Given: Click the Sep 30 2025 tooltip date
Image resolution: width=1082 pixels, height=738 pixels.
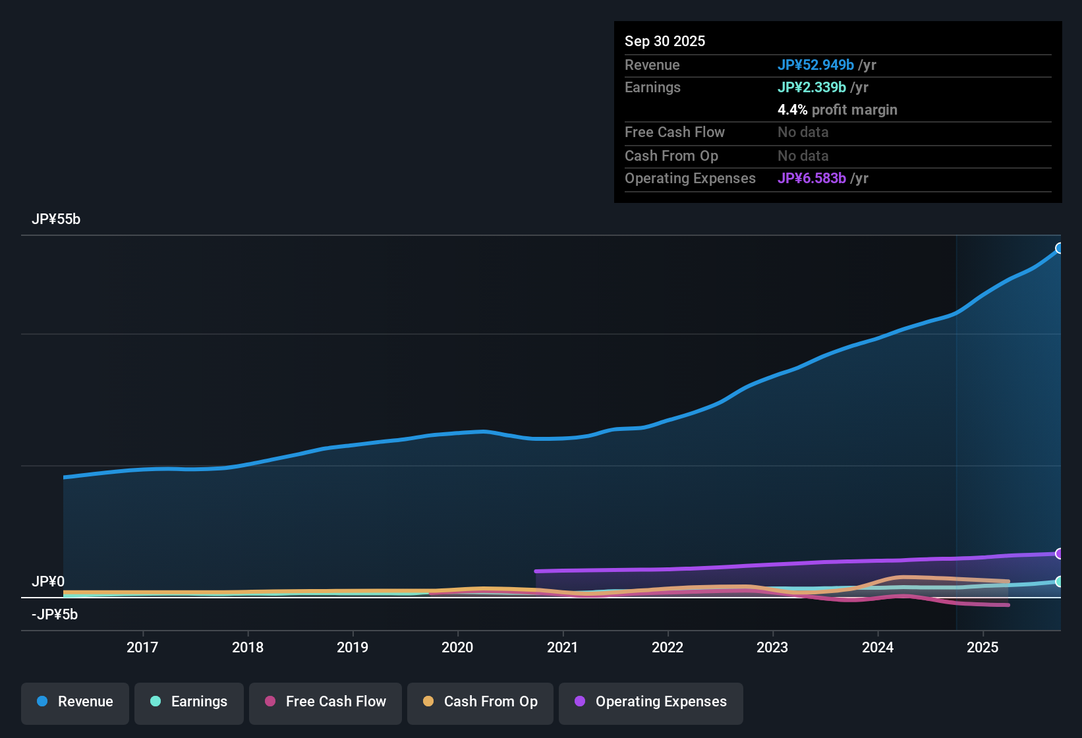Looking at the screenshot, I should [x=665, y=41].
